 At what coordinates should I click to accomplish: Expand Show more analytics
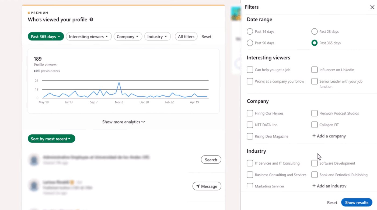[124, 122]
